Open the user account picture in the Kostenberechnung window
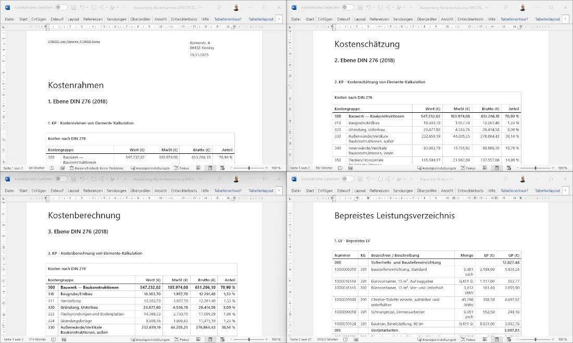This screenshot has width=573, height=343. pos(236,179)
